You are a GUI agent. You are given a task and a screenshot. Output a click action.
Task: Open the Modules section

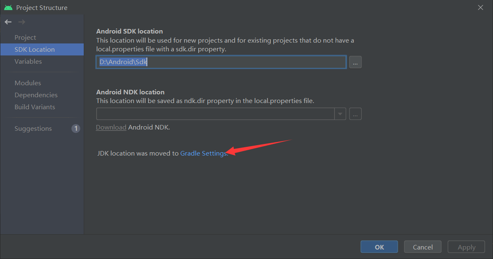pyautogui.click(x=28, y=83)
